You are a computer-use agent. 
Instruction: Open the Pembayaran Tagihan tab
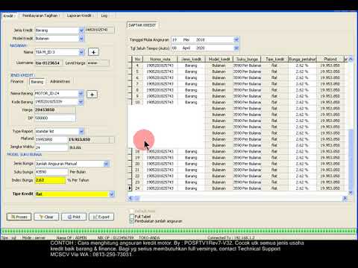40,16
